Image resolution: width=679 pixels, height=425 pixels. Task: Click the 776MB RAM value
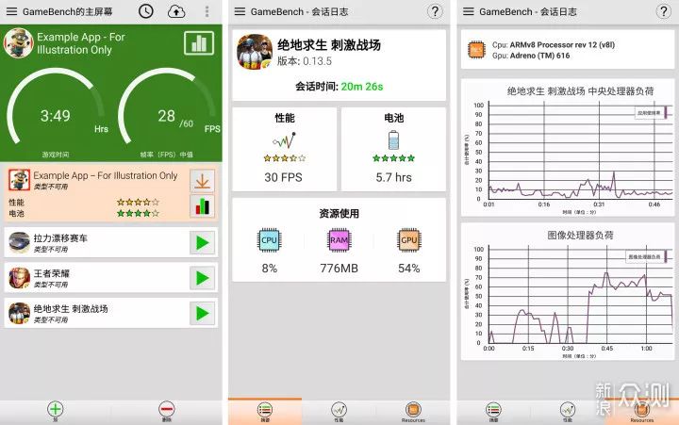tap(339, 269)
